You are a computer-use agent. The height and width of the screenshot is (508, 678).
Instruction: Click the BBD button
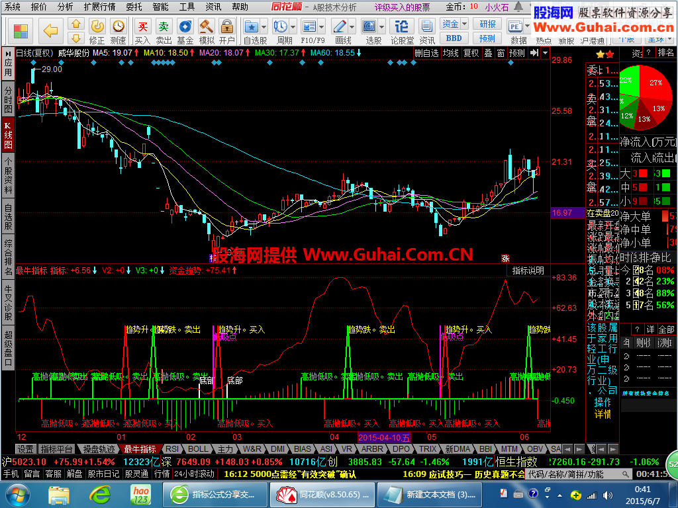coord(454,38)
